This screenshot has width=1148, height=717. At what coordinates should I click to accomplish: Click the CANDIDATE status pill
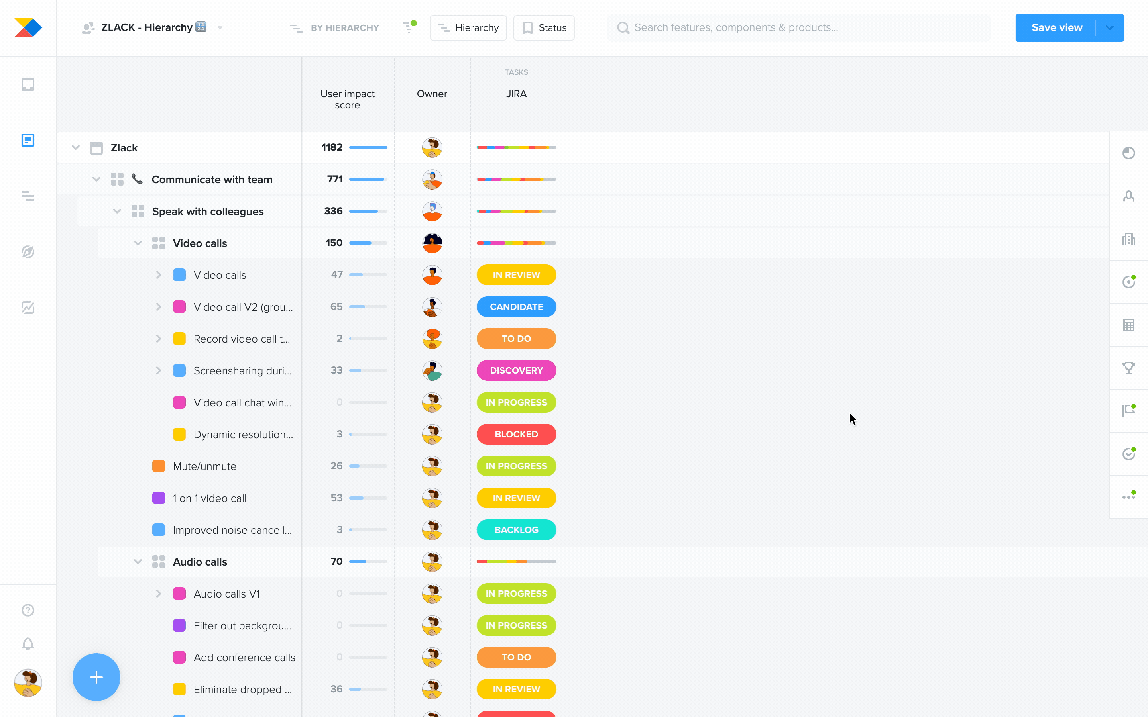point(516,307)
